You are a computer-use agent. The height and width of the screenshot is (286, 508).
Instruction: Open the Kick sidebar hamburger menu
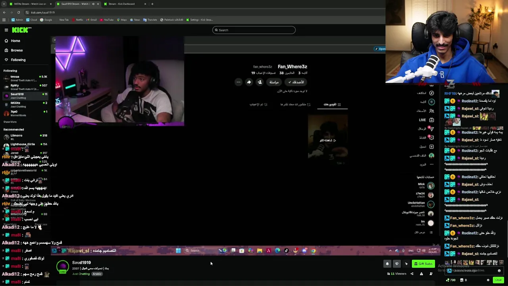pyautogui.click(x=6, y=30)
